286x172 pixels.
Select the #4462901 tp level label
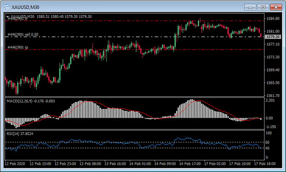click(18, 48)
